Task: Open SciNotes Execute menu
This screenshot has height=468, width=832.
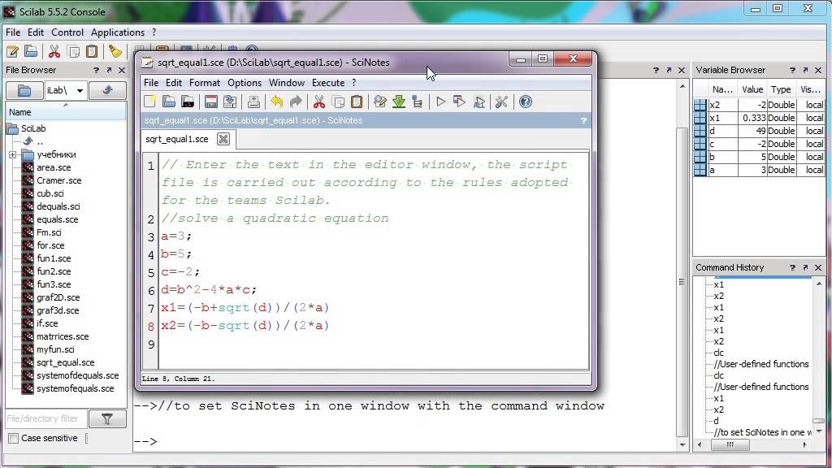Action: [328, 83]
